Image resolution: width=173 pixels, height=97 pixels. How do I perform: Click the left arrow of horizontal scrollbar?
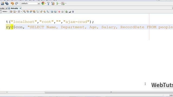click(x=7, y=92)
